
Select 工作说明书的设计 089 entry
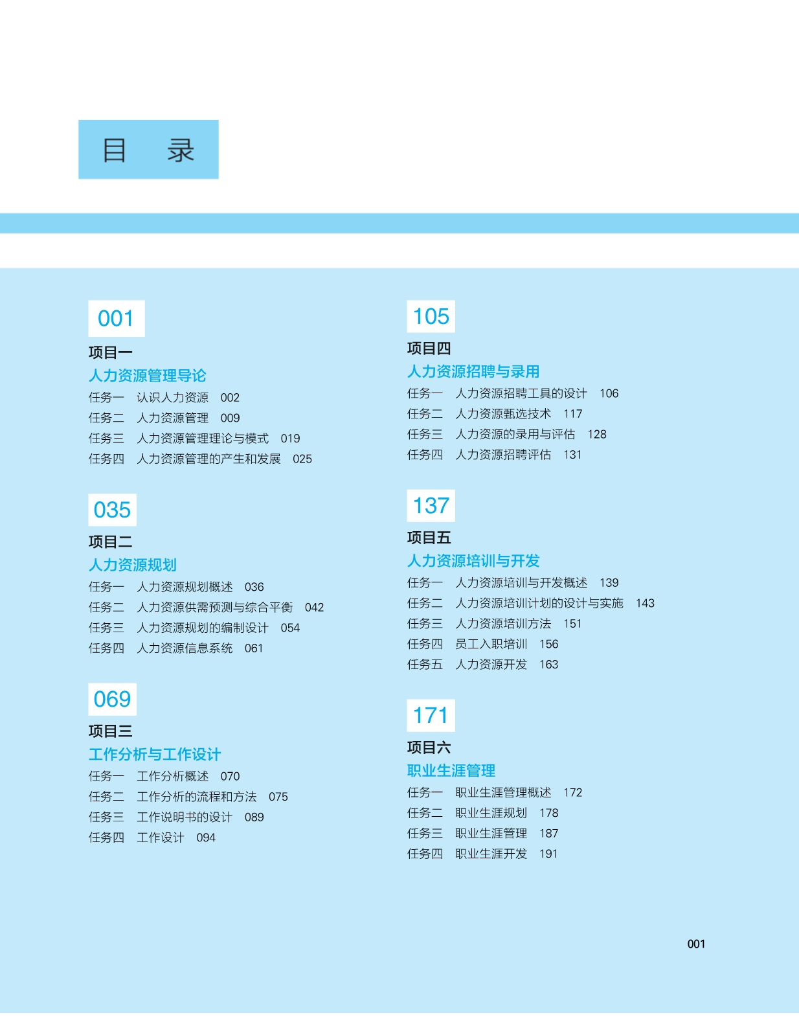[176, 817]
